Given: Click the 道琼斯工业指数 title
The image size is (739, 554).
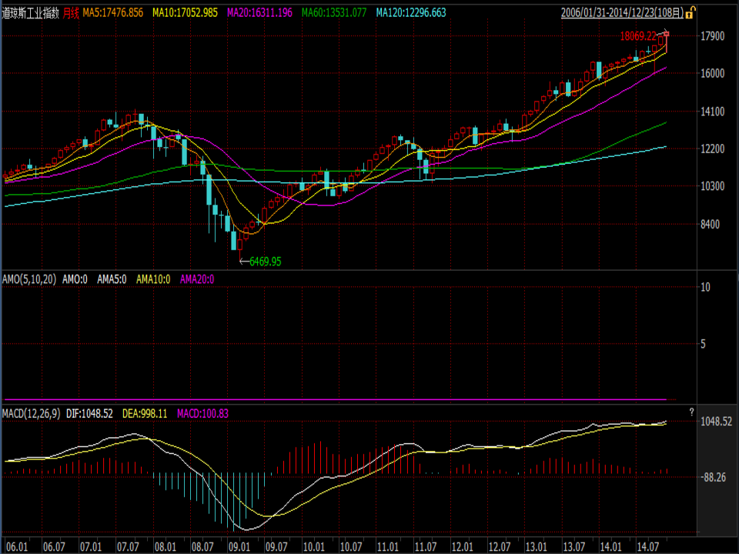Looking at the screenshot, I should point(31,13).
